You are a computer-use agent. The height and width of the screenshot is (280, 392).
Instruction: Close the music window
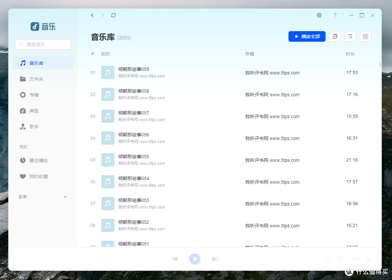coord(372,15)
